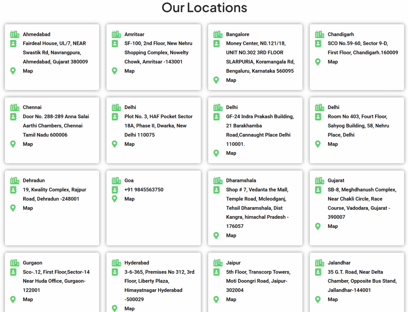Click the Our Locations heading
408x312 pixels.
click(x=204, y=8)
